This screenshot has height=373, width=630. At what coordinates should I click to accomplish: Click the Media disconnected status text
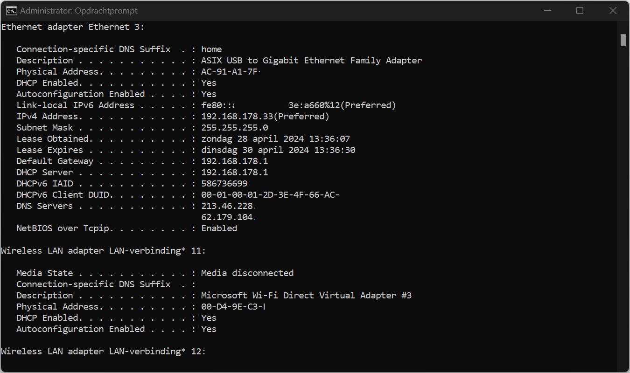tap(247, 273)
